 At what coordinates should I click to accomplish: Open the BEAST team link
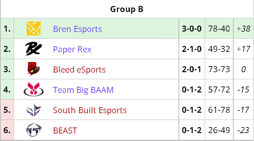pyautogui.click(x=65, y=130)
